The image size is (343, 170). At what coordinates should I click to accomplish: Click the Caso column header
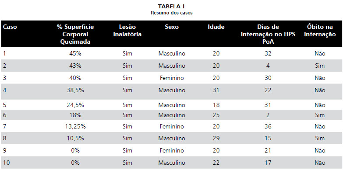click(x=10, y=27)
